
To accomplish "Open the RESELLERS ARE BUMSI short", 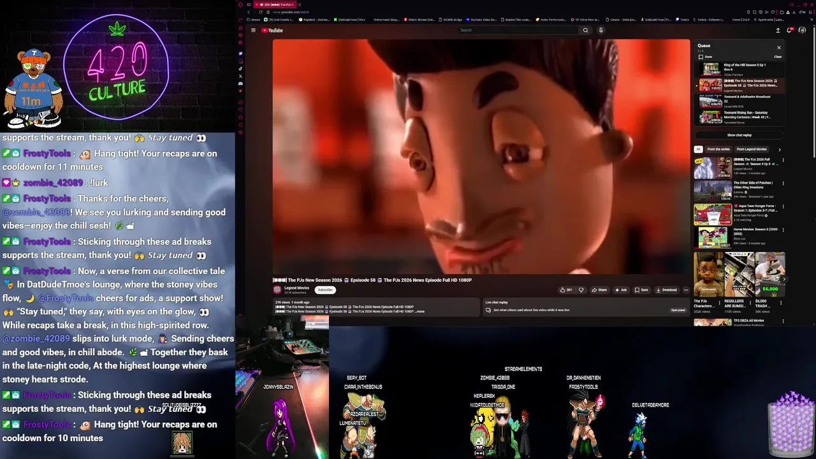I will [738, 282].
